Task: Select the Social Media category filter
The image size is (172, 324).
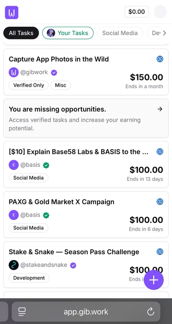Action: click(x=120, y=33)
